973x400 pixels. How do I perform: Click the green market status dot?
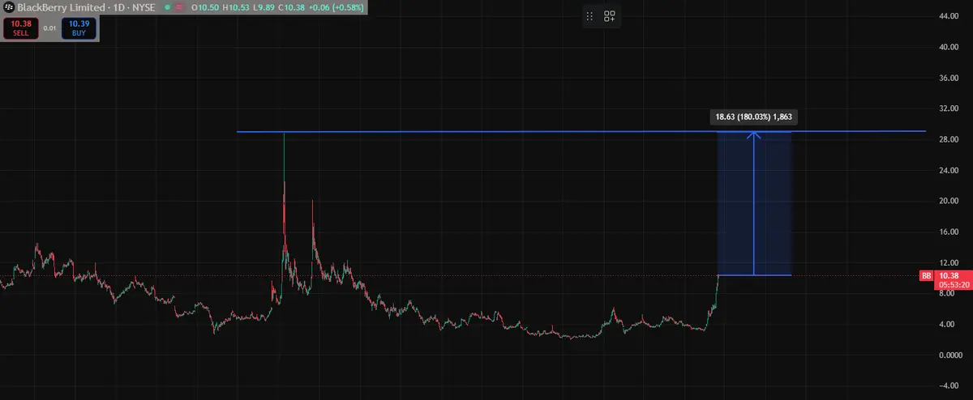[168, 7]
